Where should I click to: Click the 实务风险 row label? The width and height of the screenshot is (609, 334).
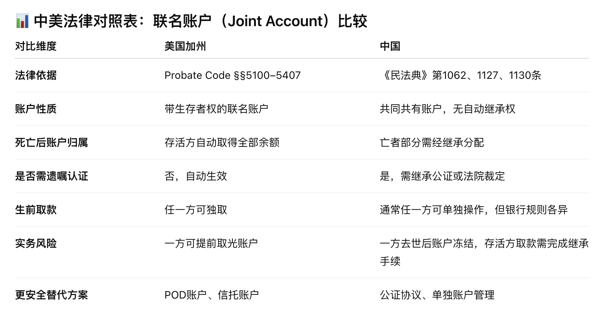[x=36, y=244]
